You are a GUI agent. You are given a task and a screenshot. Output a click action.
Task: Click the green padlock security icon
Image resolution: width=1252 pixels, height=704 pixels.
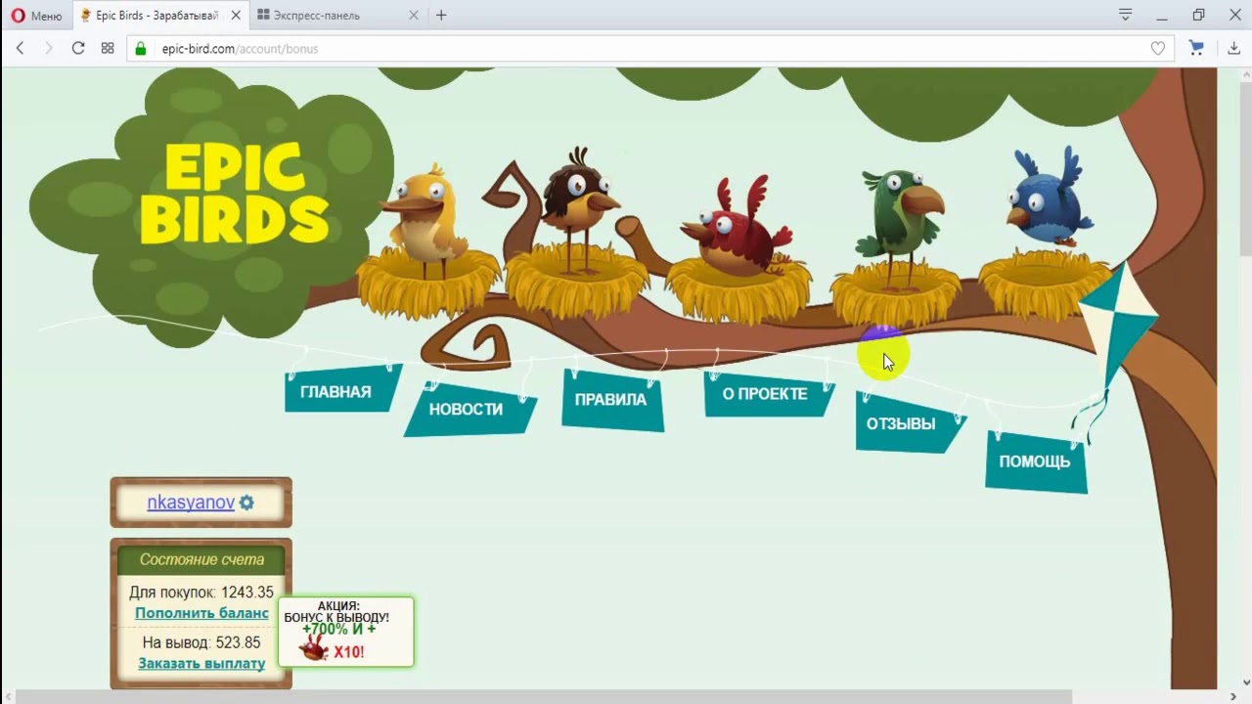click(141, 49)
